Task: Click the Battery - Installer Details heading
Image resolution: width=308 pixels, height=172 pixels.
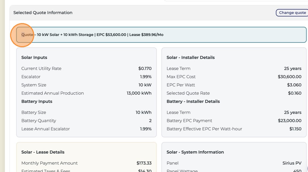Action: coord(193,101)
